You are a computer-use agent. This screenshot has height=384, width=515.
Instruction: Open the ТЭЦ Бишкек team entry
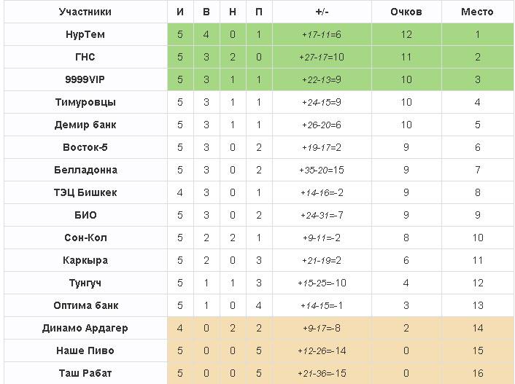[x=85, y=192]
